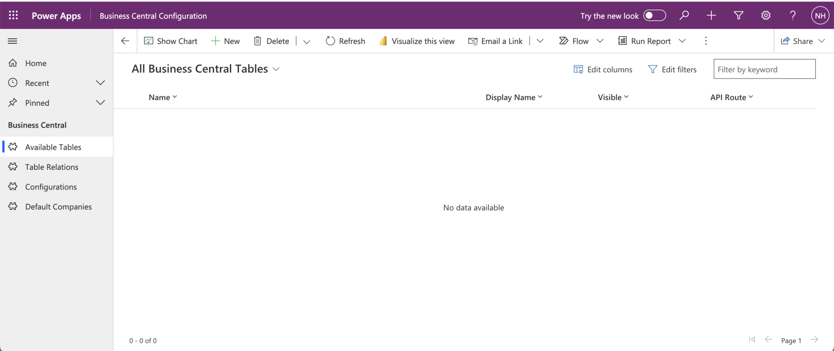Sort by the Name column header

163,97
